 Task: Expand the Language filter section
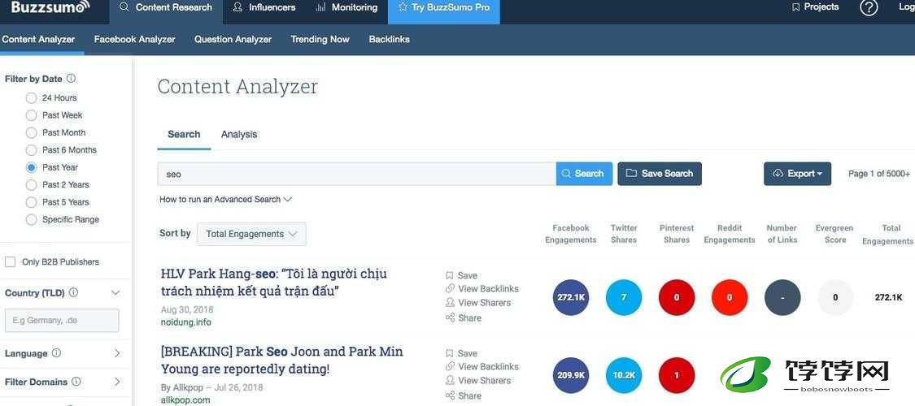pos(116,353)
